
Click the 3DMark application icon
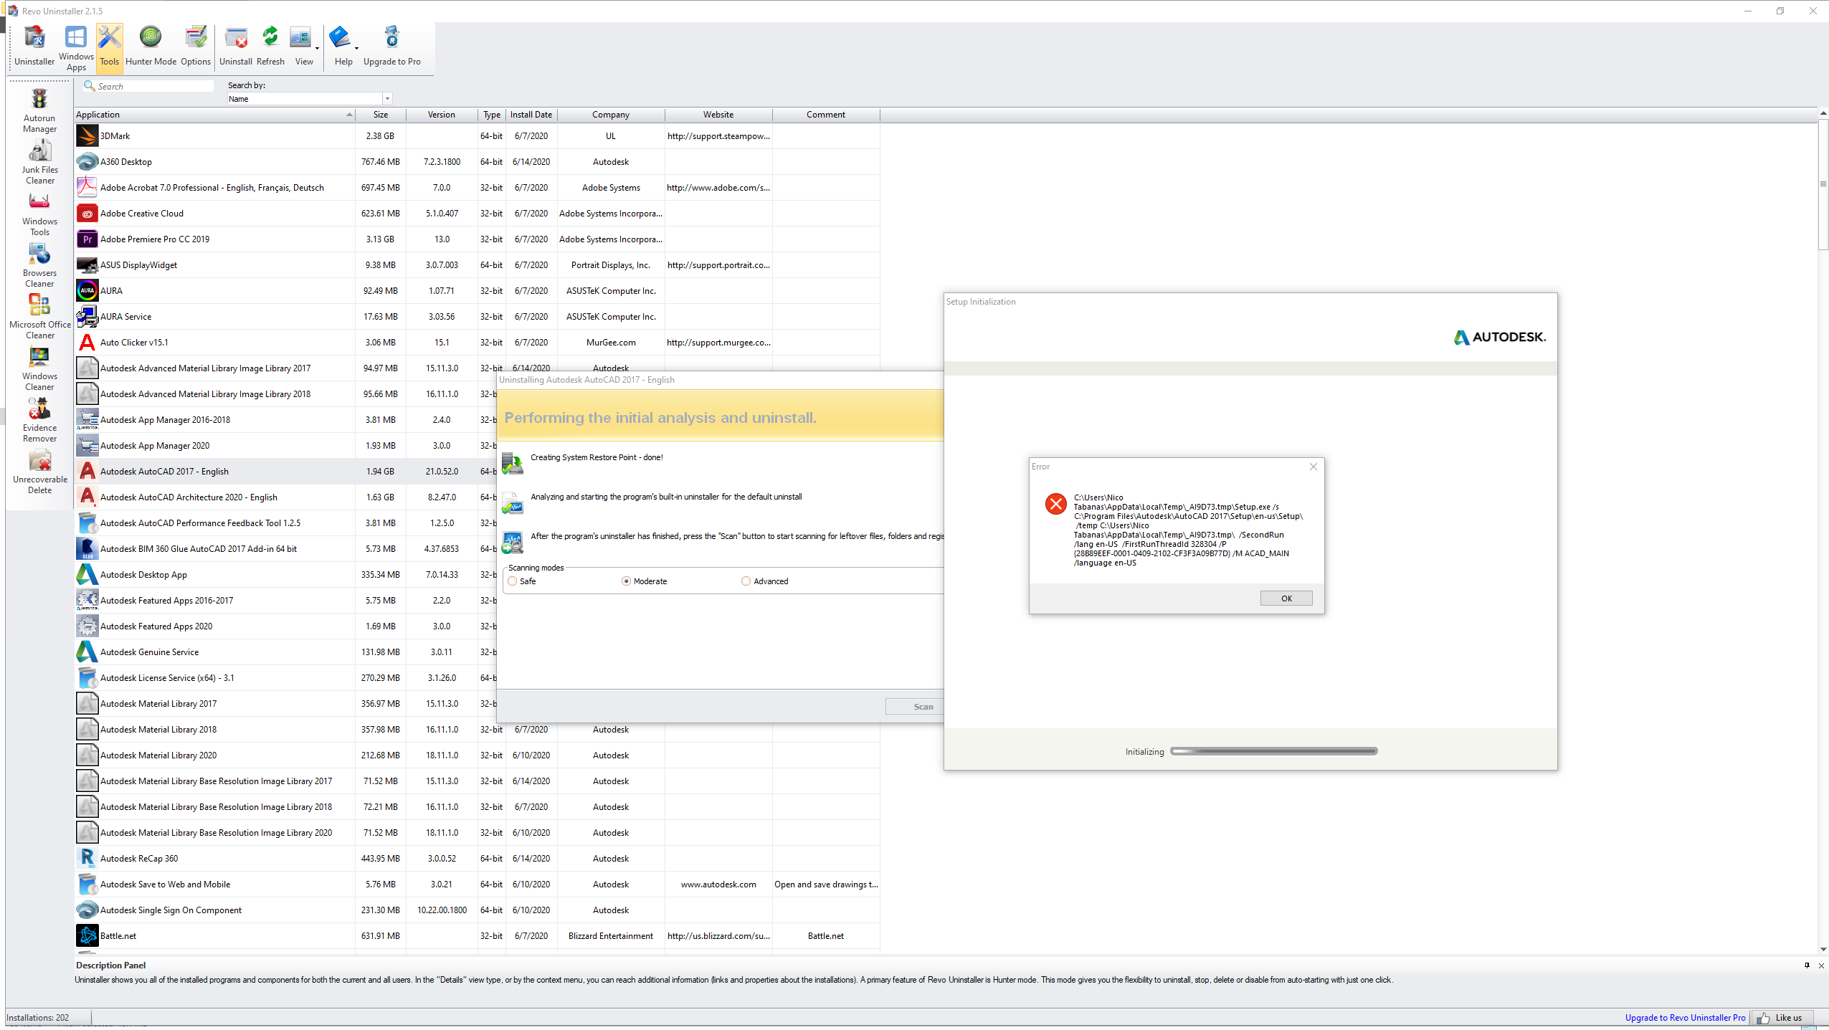[87, 135]
